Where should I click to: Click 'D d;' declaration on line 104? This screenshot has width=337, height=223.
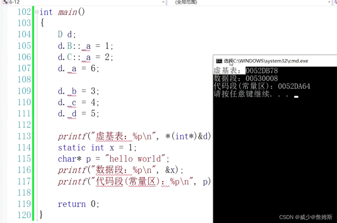pyautogui.click(x=67, y=35)
